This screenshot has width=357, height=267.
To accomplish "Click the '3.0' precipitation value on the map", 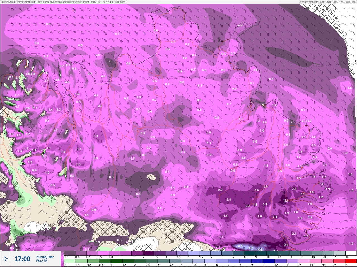I will 286,200.
